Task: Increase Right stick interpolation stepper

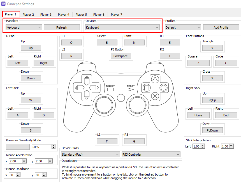Action: (231, 145)
